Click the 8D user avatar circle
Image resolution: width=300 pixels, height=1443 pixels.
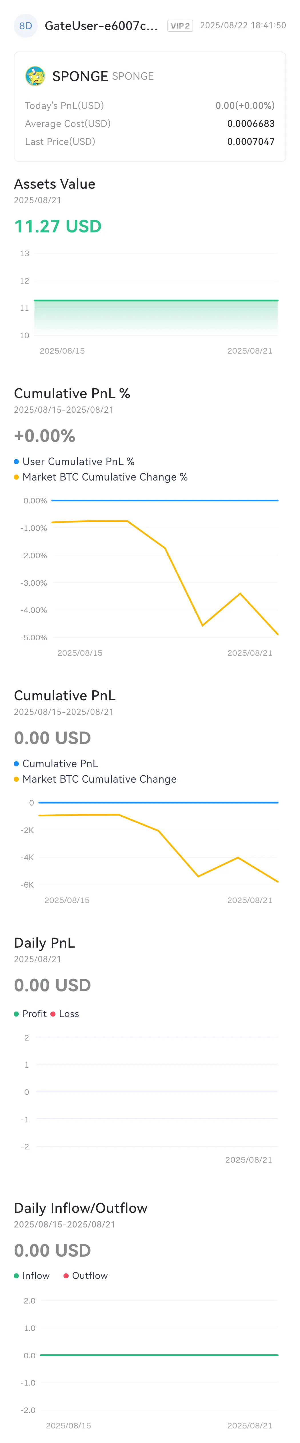coord(25,26)
